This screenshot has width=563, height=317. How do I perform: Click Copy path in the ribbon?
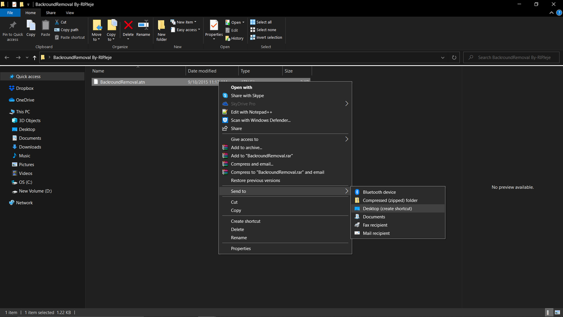point(66,30)
